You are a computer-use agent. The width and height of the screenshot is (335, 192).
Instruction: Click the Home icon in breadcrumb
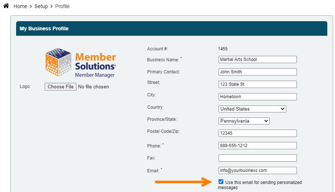(6, 6)
